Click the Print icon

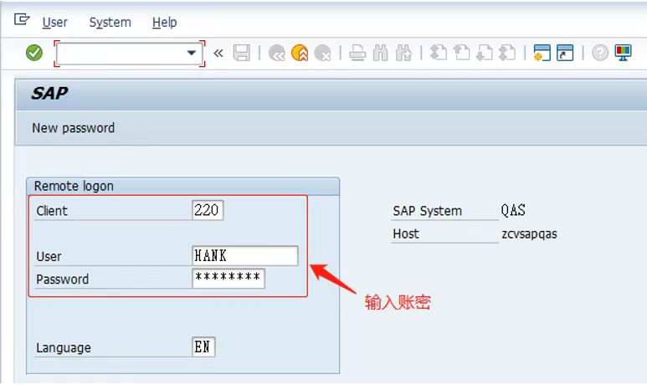pos(357,53)
